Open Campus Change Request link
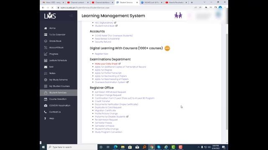 tap(108, 95)
